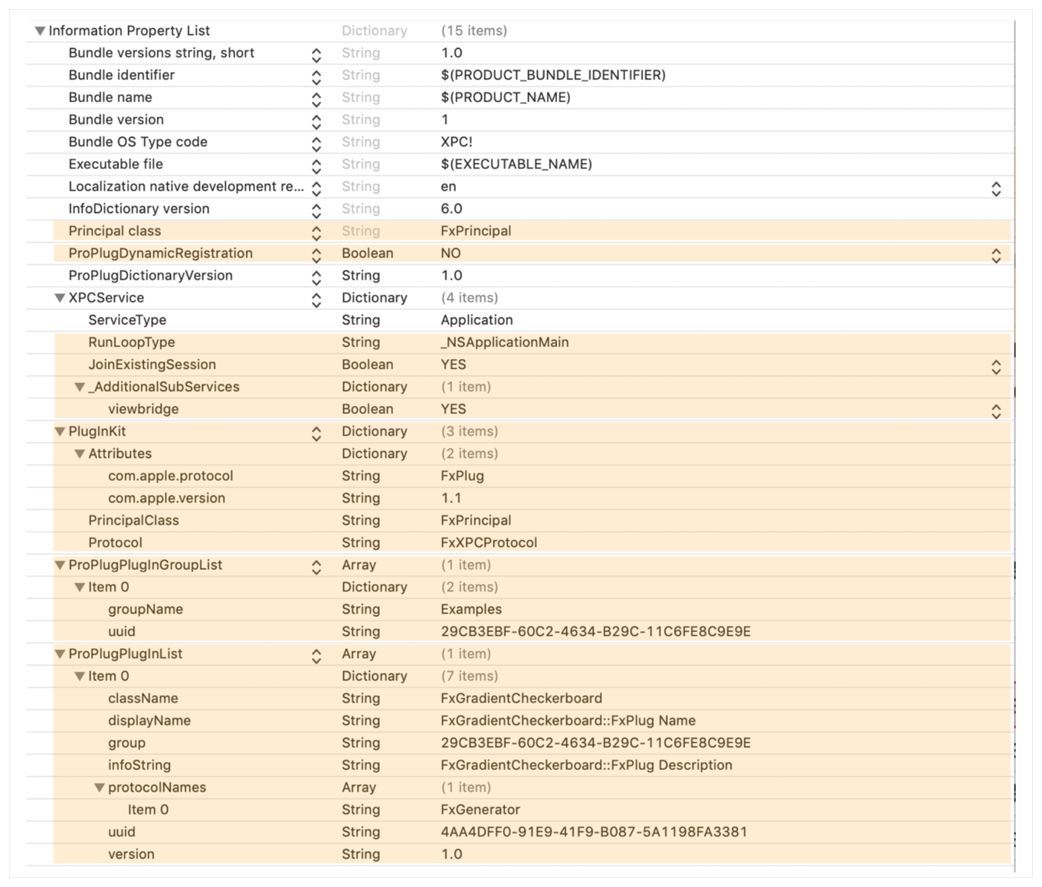Image resolution: width=1042 pixels, height=887 pixels.
Task: Collapse the PlugInKit dictionary triangle
Action: (60, 432)
